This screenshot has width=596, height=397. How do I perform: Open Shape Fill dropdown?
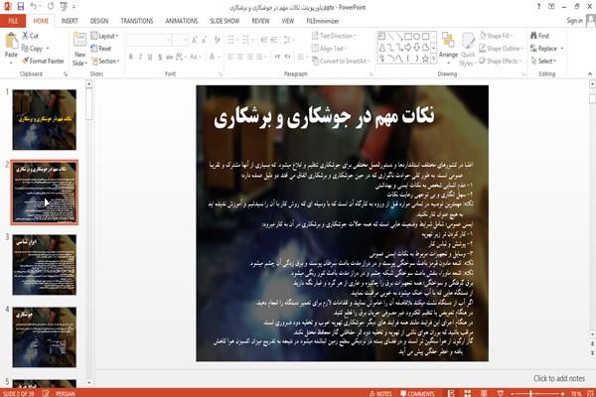pos(496,36)
